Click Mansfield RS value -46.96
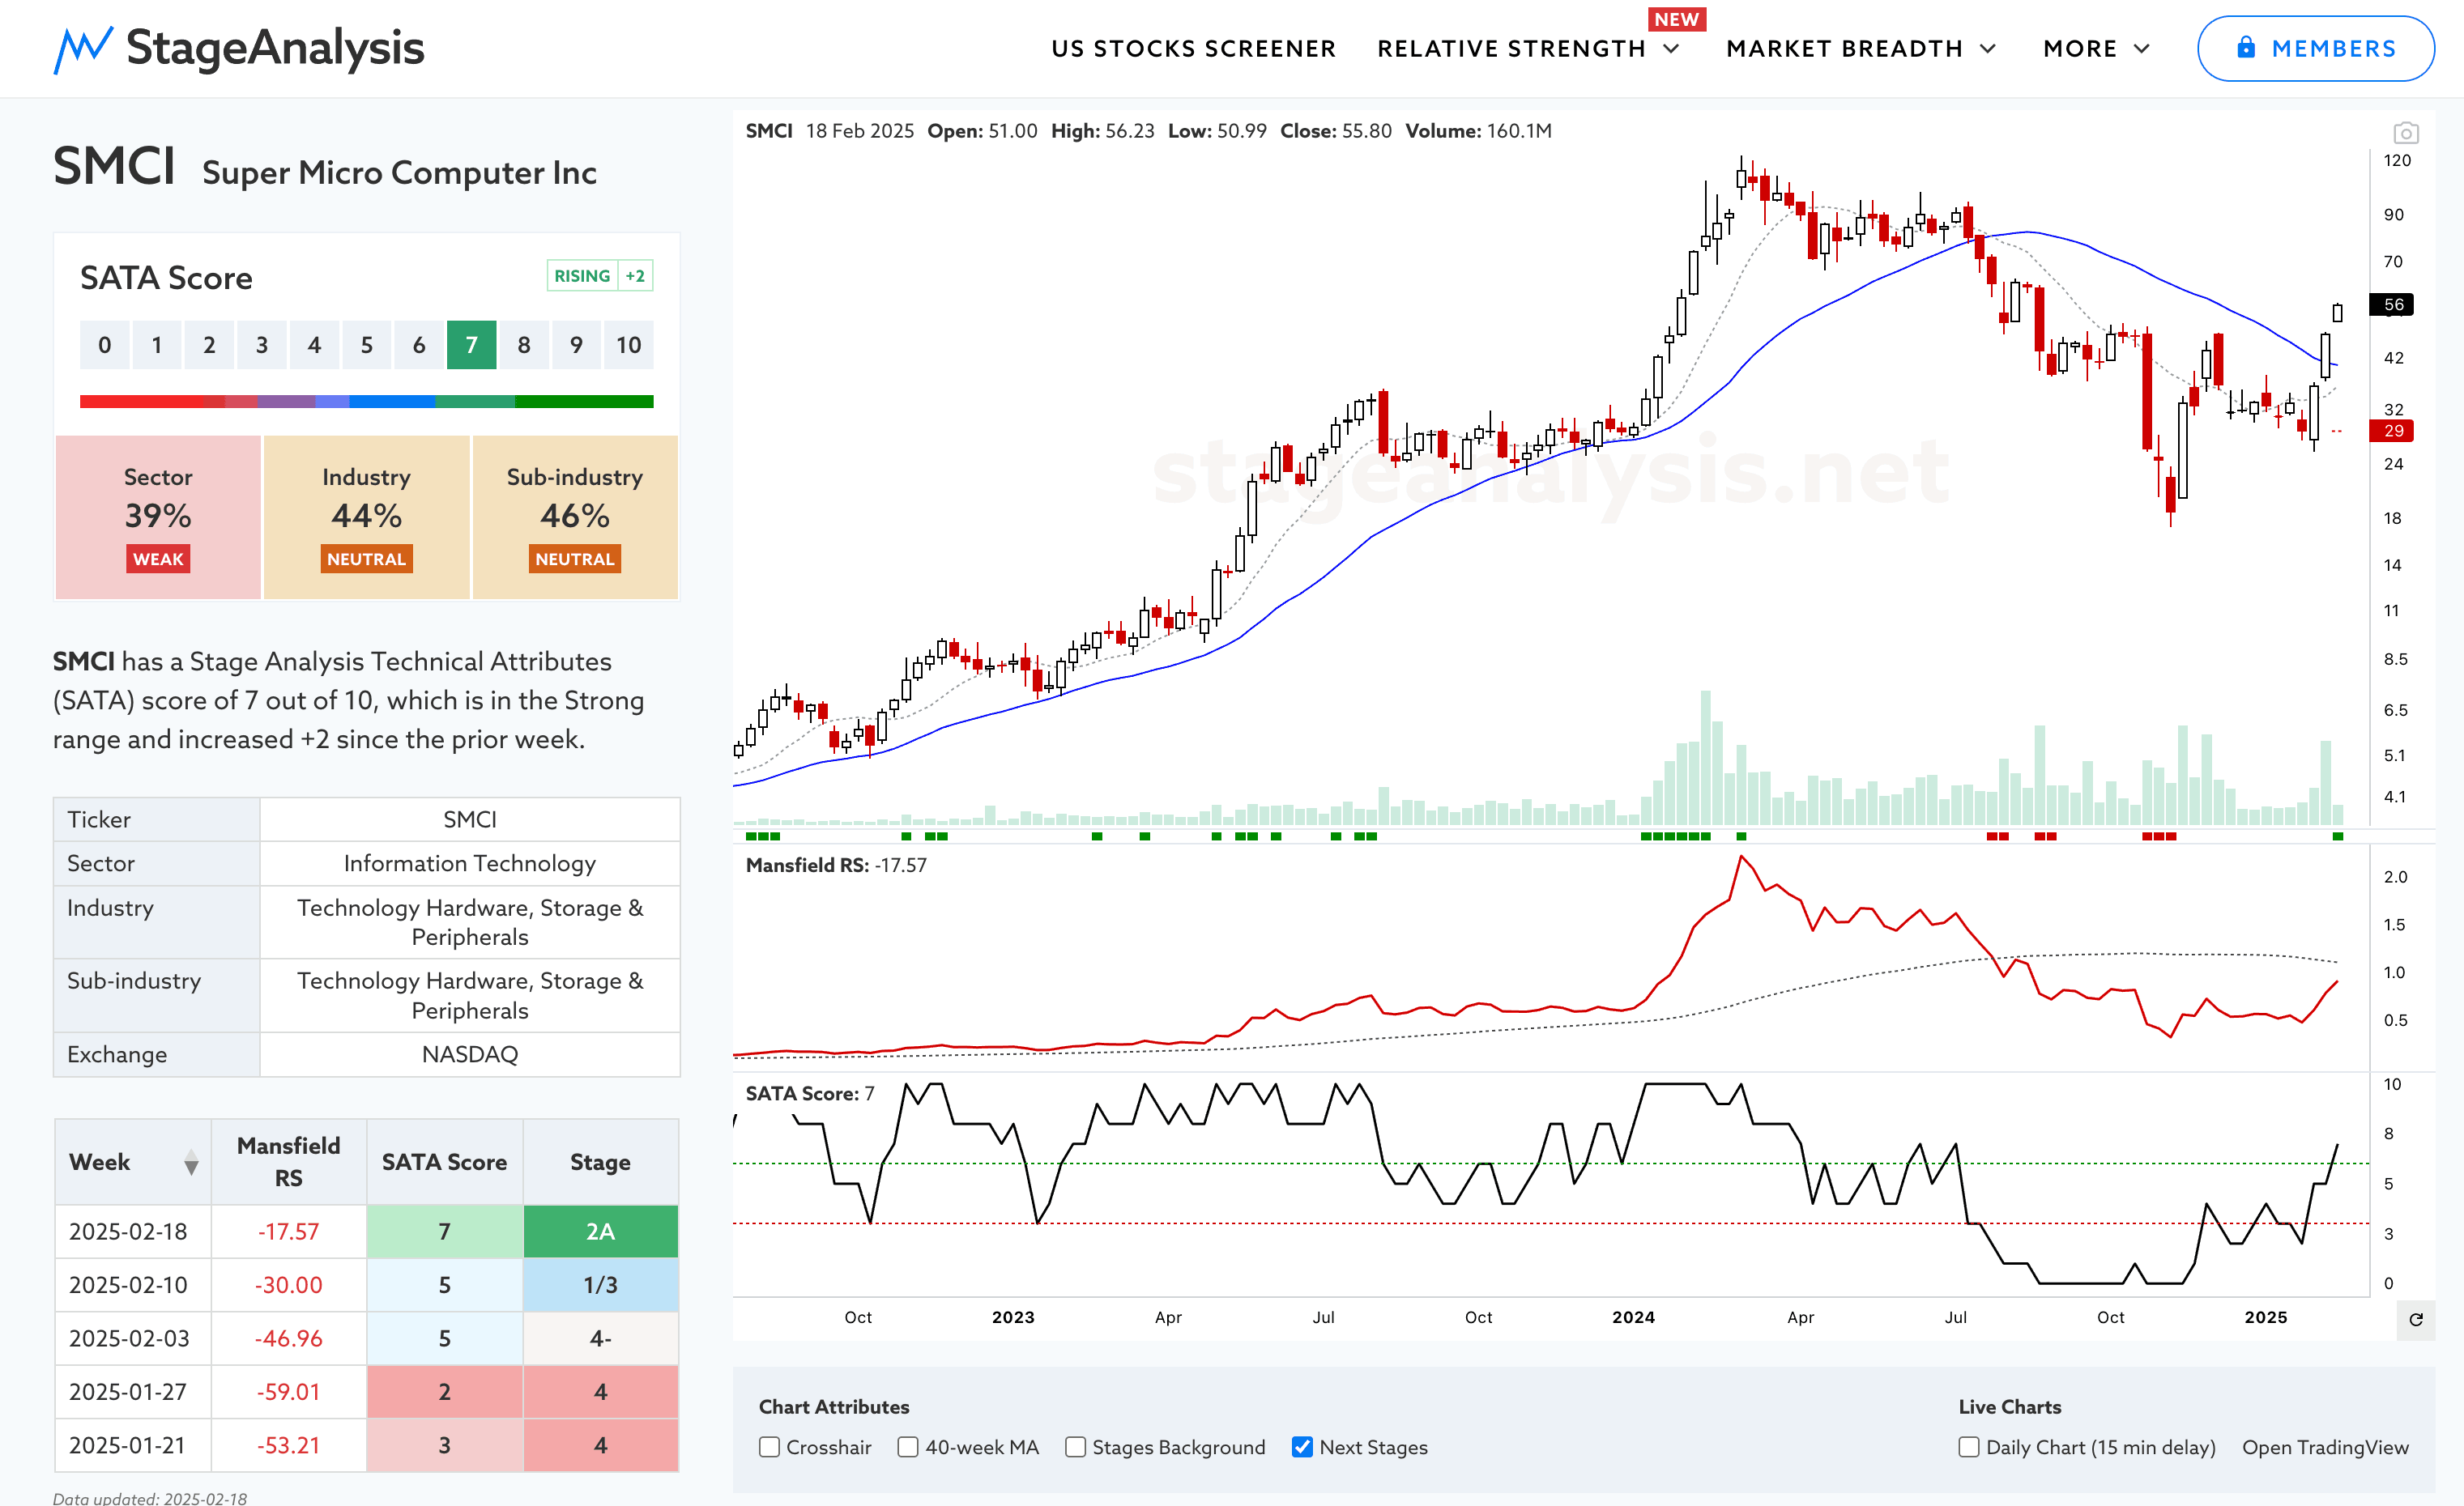The height and width of the screenshot is (1506, 2464). [288, 1338]
